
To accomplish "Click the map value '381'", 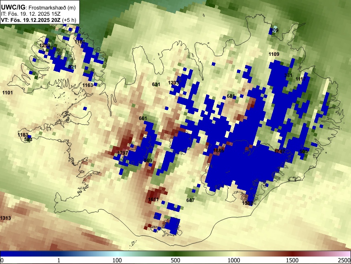I will (288, 75).
